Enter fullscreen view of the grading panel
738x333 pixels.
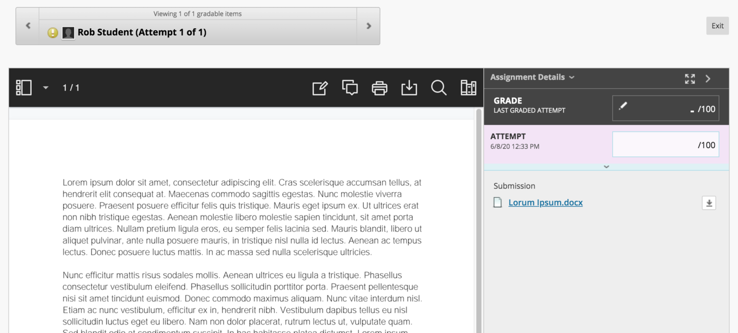(x=690, y=79)
